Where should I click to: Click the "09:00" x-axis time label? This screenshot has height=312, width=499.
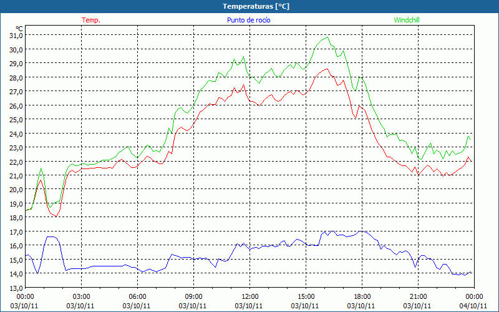tap(193, 297)
